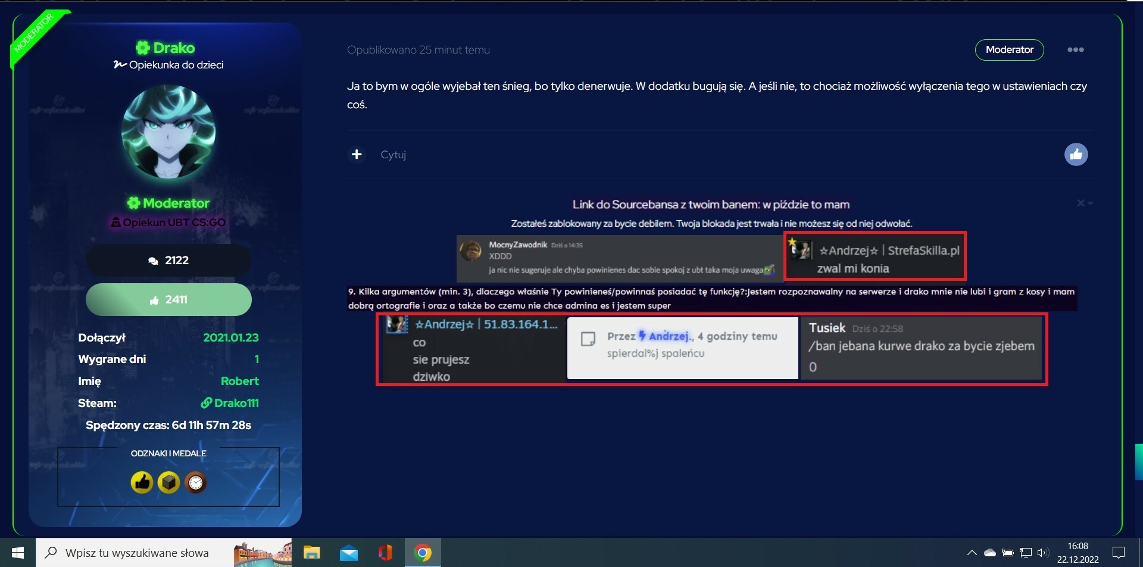
Task: Click the Tusiek chat screenshot
Action: tap(922, 347)
